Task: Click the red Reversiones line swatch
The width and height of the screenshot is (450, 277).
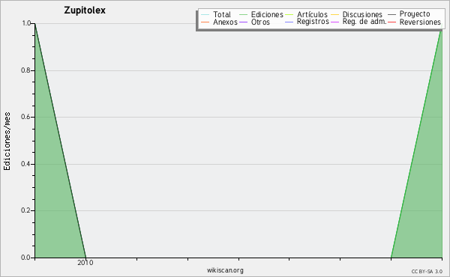Action: [x=391, y=22]
